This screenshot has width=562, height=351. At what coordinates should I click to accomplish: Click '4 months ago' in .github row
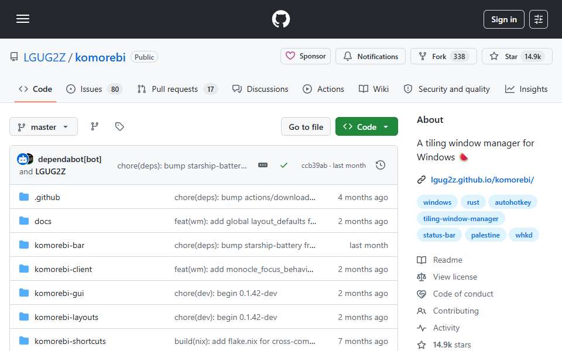tap(363, 197)
